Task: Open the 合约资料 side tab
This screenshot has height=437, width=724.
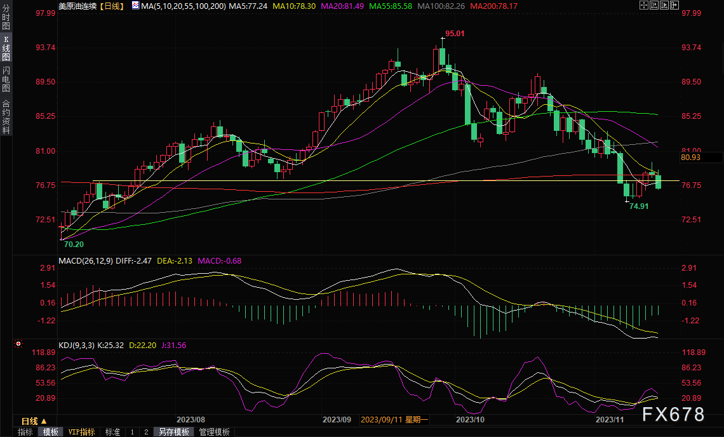Action: [6, 116]
